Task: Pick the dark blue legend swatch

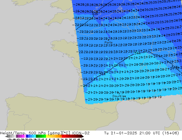Action: [27, 136]
